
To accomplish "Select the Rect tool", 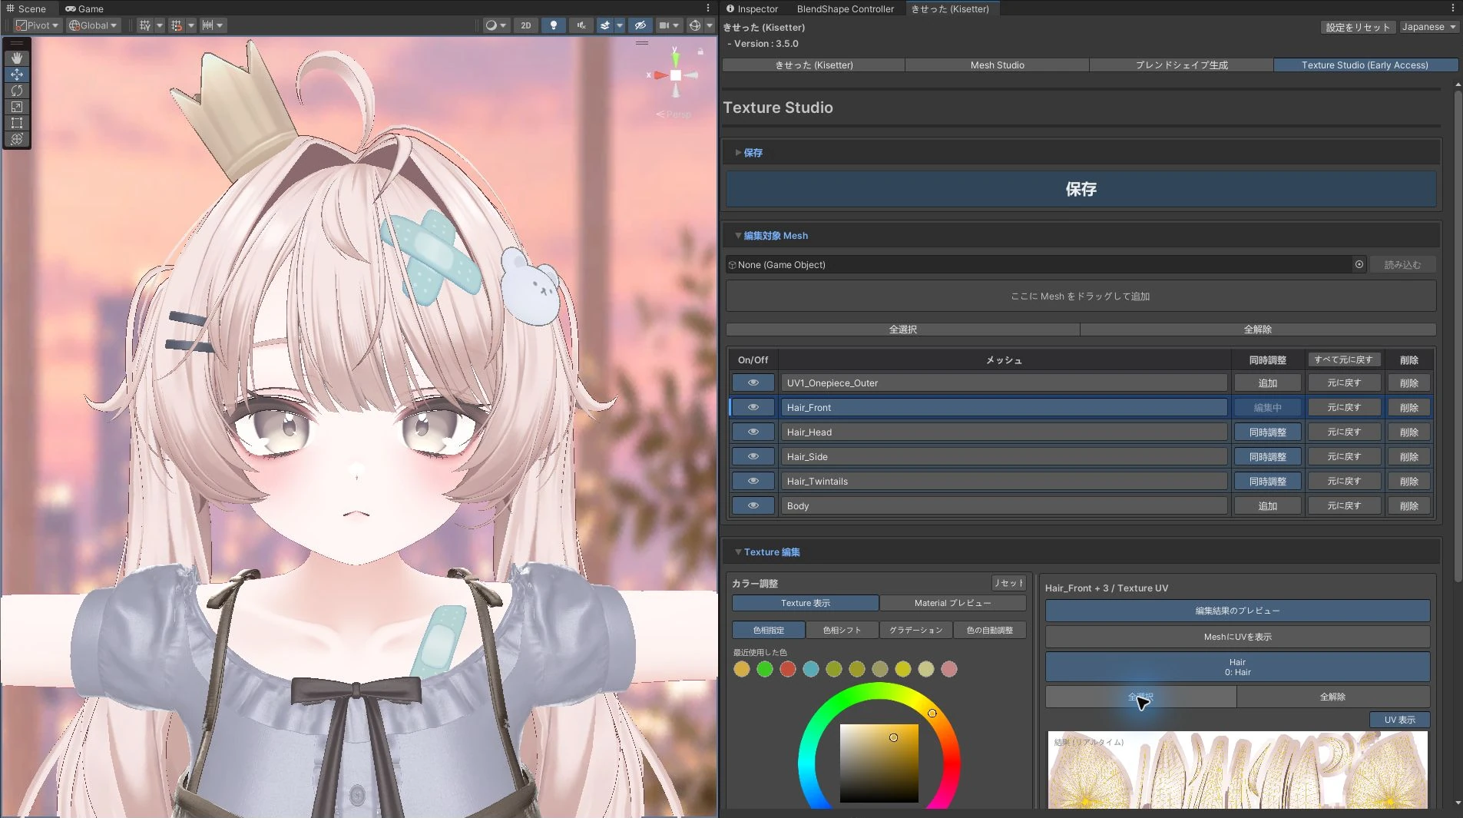I will 17,123.
